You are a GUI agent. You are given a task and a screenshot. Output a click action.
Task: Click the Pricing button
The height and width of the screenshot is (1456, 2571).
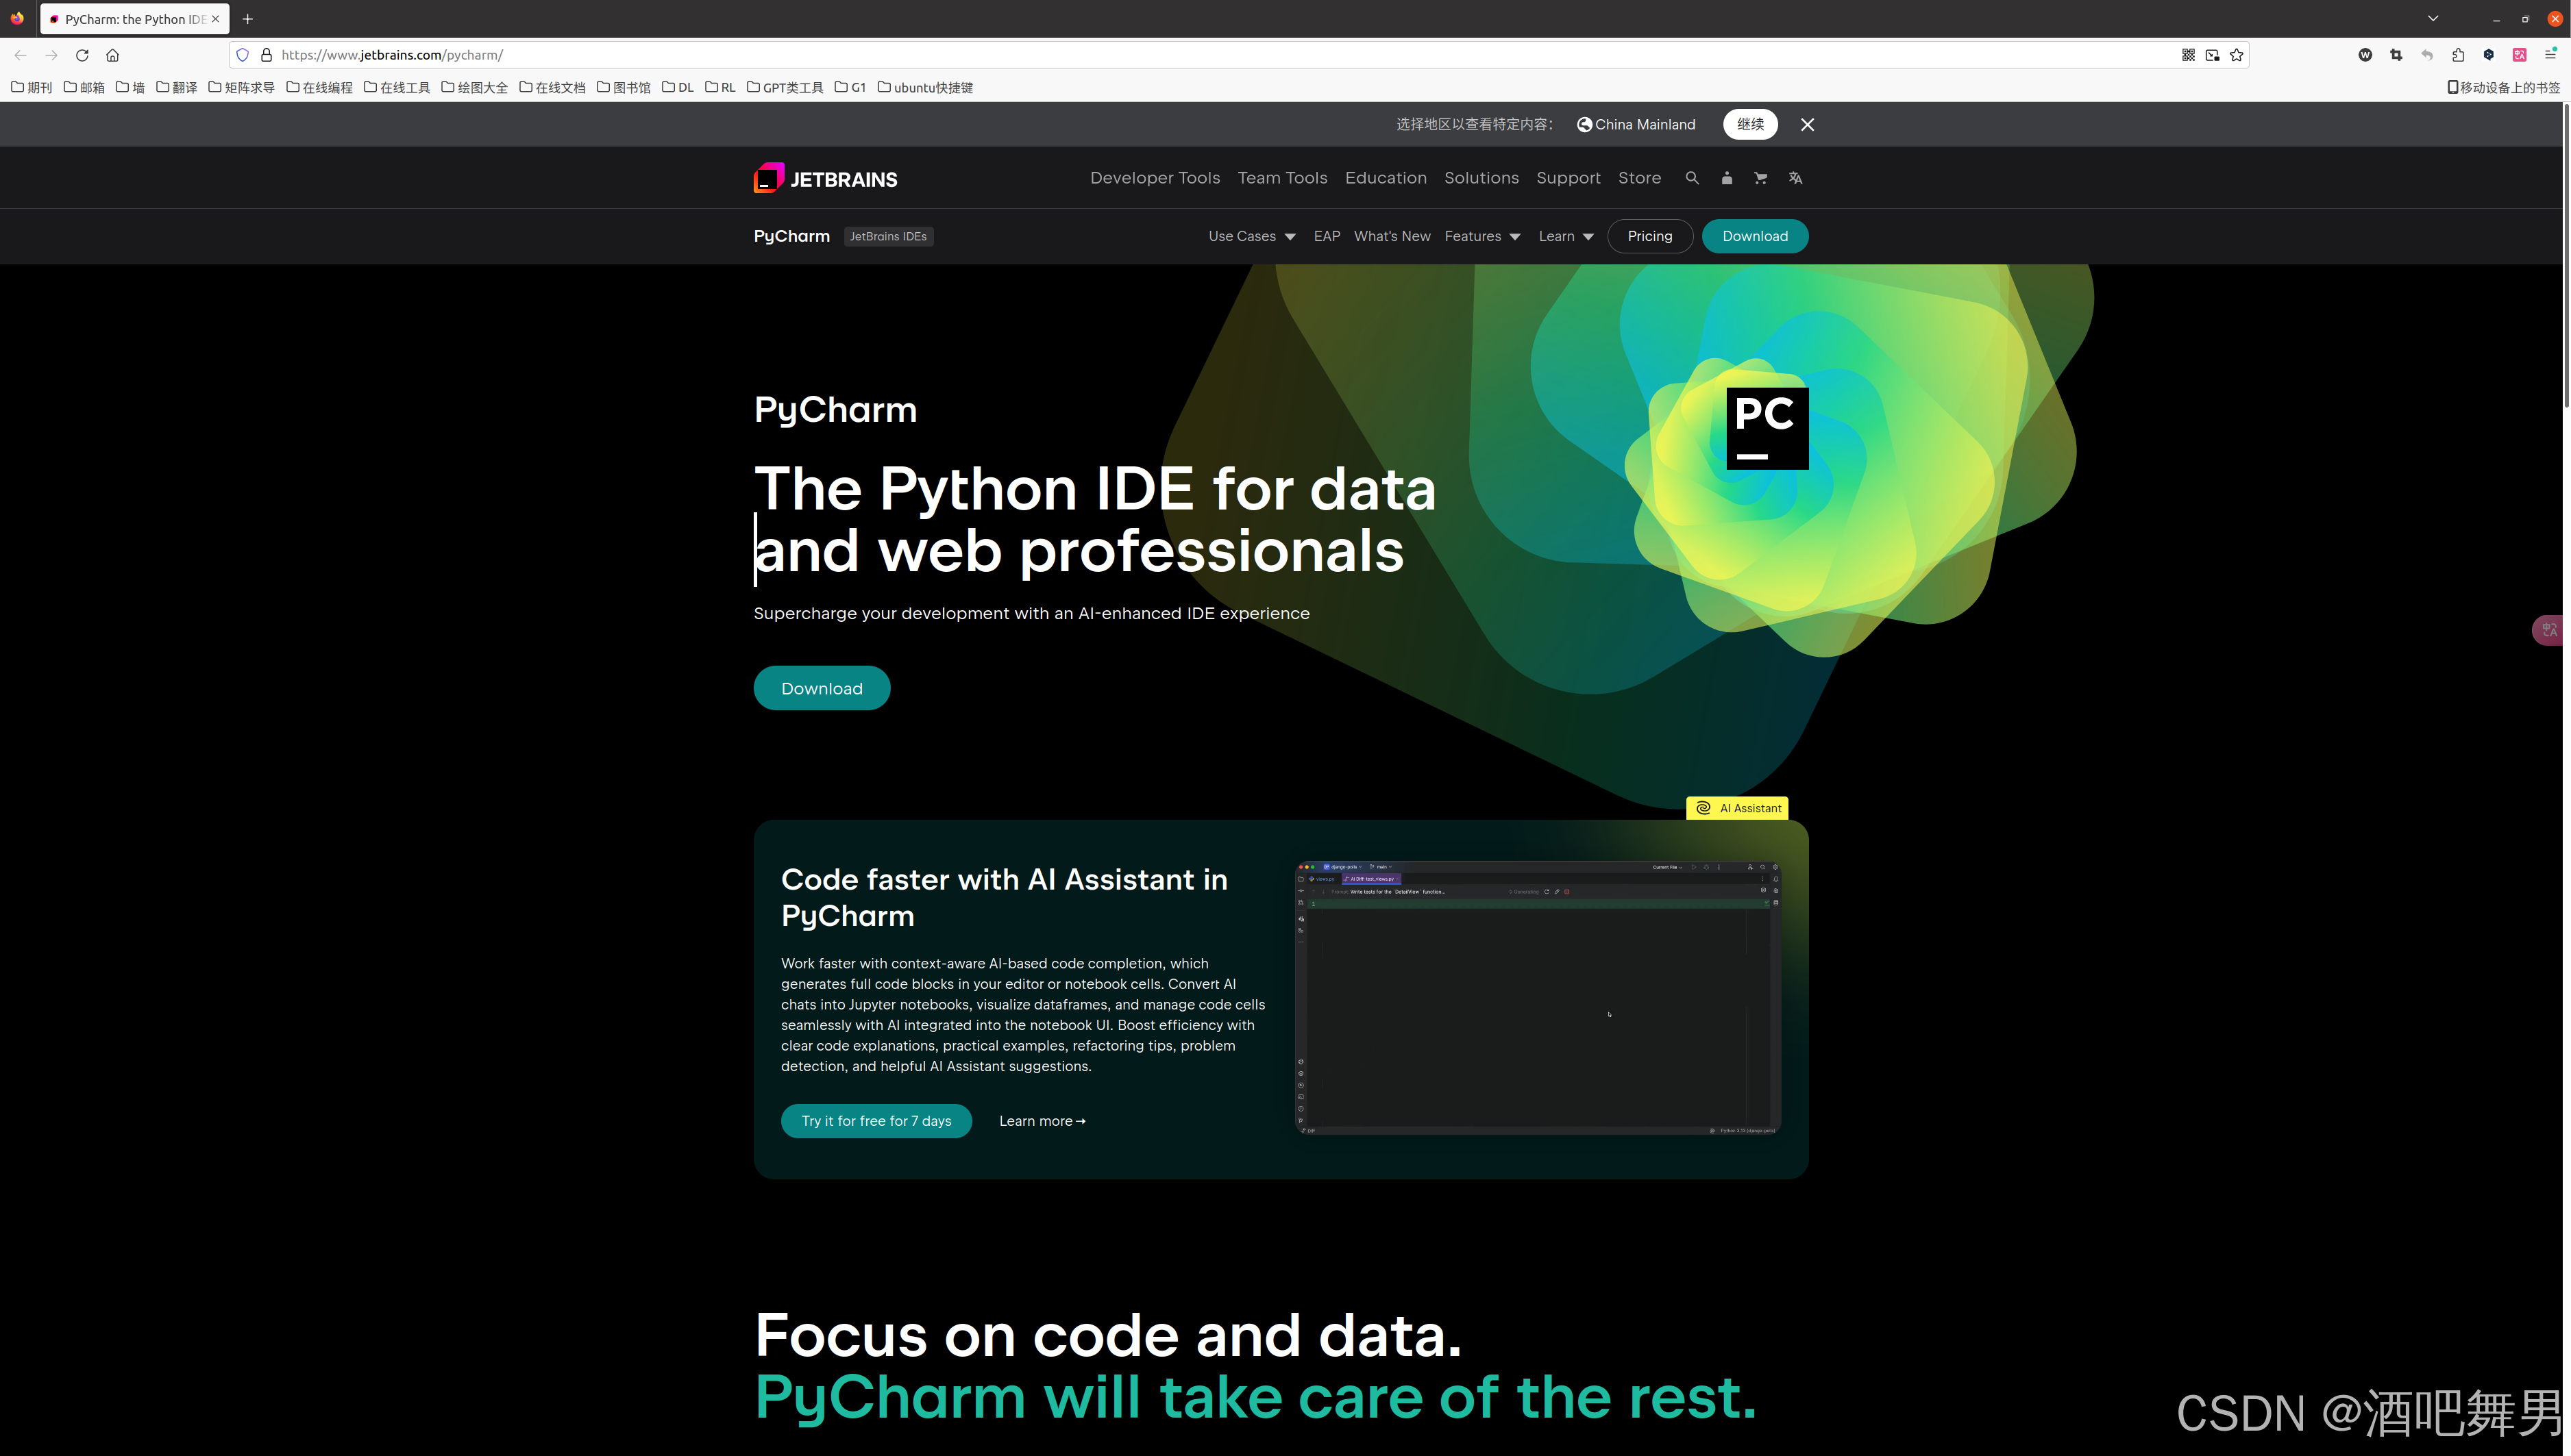click(x=1649, y=236)
